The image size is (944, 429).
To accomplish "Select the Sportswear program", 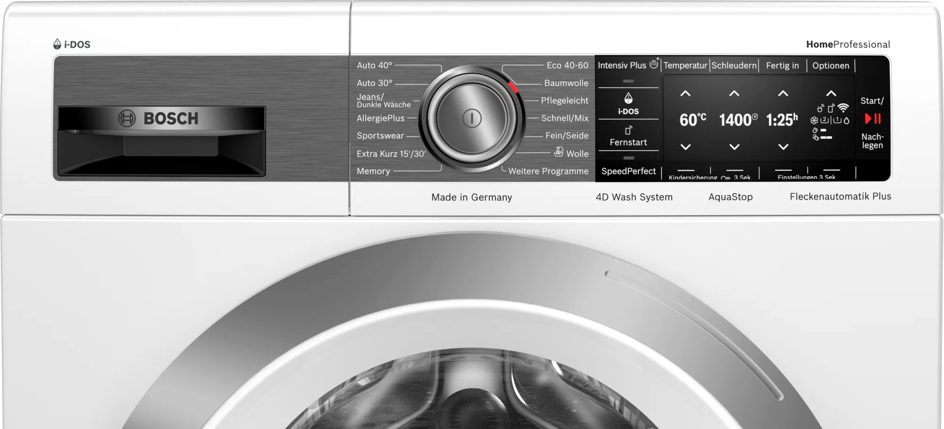I will pos(380,136).
